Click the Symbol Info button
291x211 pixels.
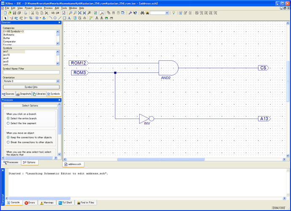(x=31, y=87)
